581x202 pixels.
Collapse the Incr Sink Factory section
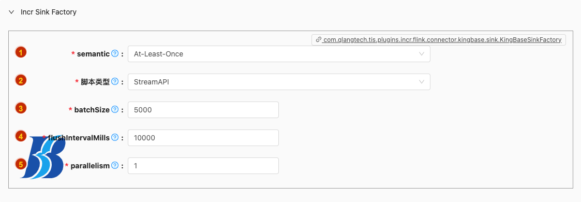tap(11, 12)
